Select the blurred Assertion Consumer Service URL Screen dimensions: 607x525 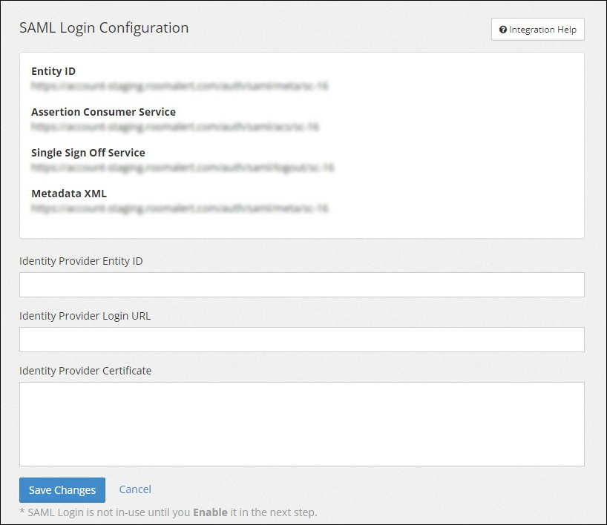point(175,127)
